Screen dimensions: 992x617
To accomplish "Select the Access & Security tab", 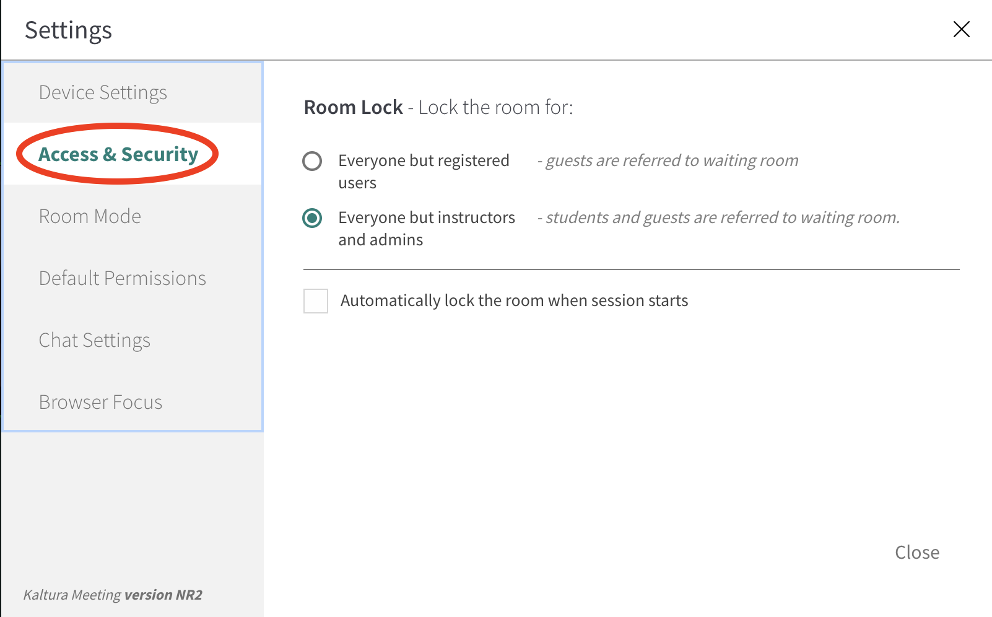I will [118, 154].
